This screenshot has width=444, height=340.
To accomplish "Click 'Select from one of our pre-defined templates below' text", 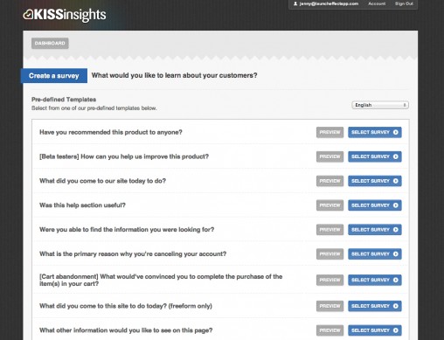I will [x=94, y=108].
